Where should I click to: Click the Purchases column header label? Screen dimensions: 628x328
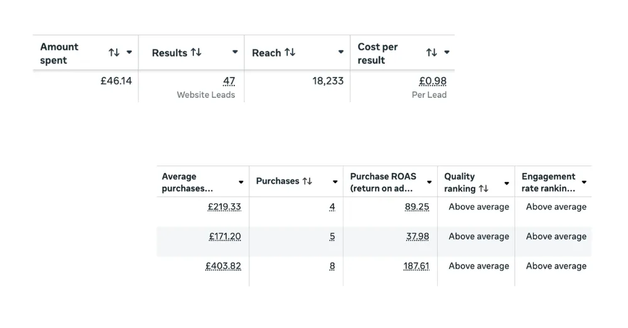point(277,181)
